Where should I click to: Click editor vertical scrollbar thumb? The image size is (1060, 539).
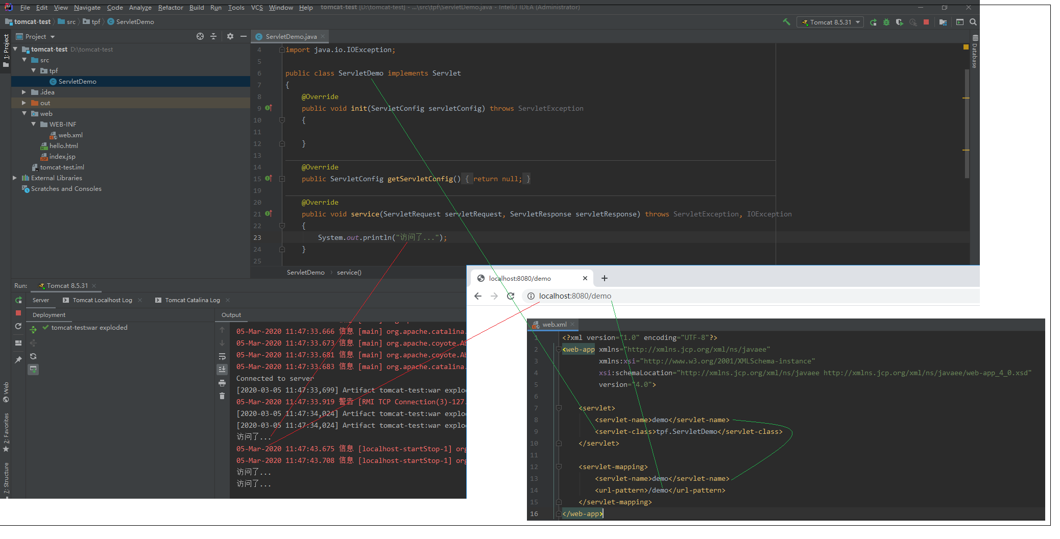coord(967,122)
